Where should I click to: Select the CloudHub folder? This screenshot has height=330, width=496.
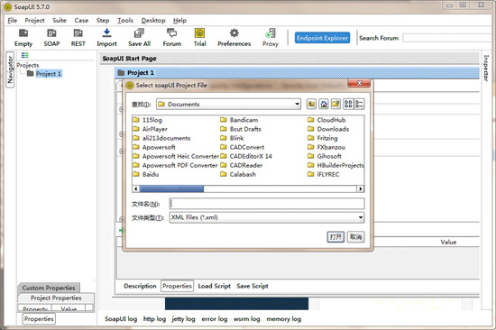pyautogui.click(x=326, y=120)
